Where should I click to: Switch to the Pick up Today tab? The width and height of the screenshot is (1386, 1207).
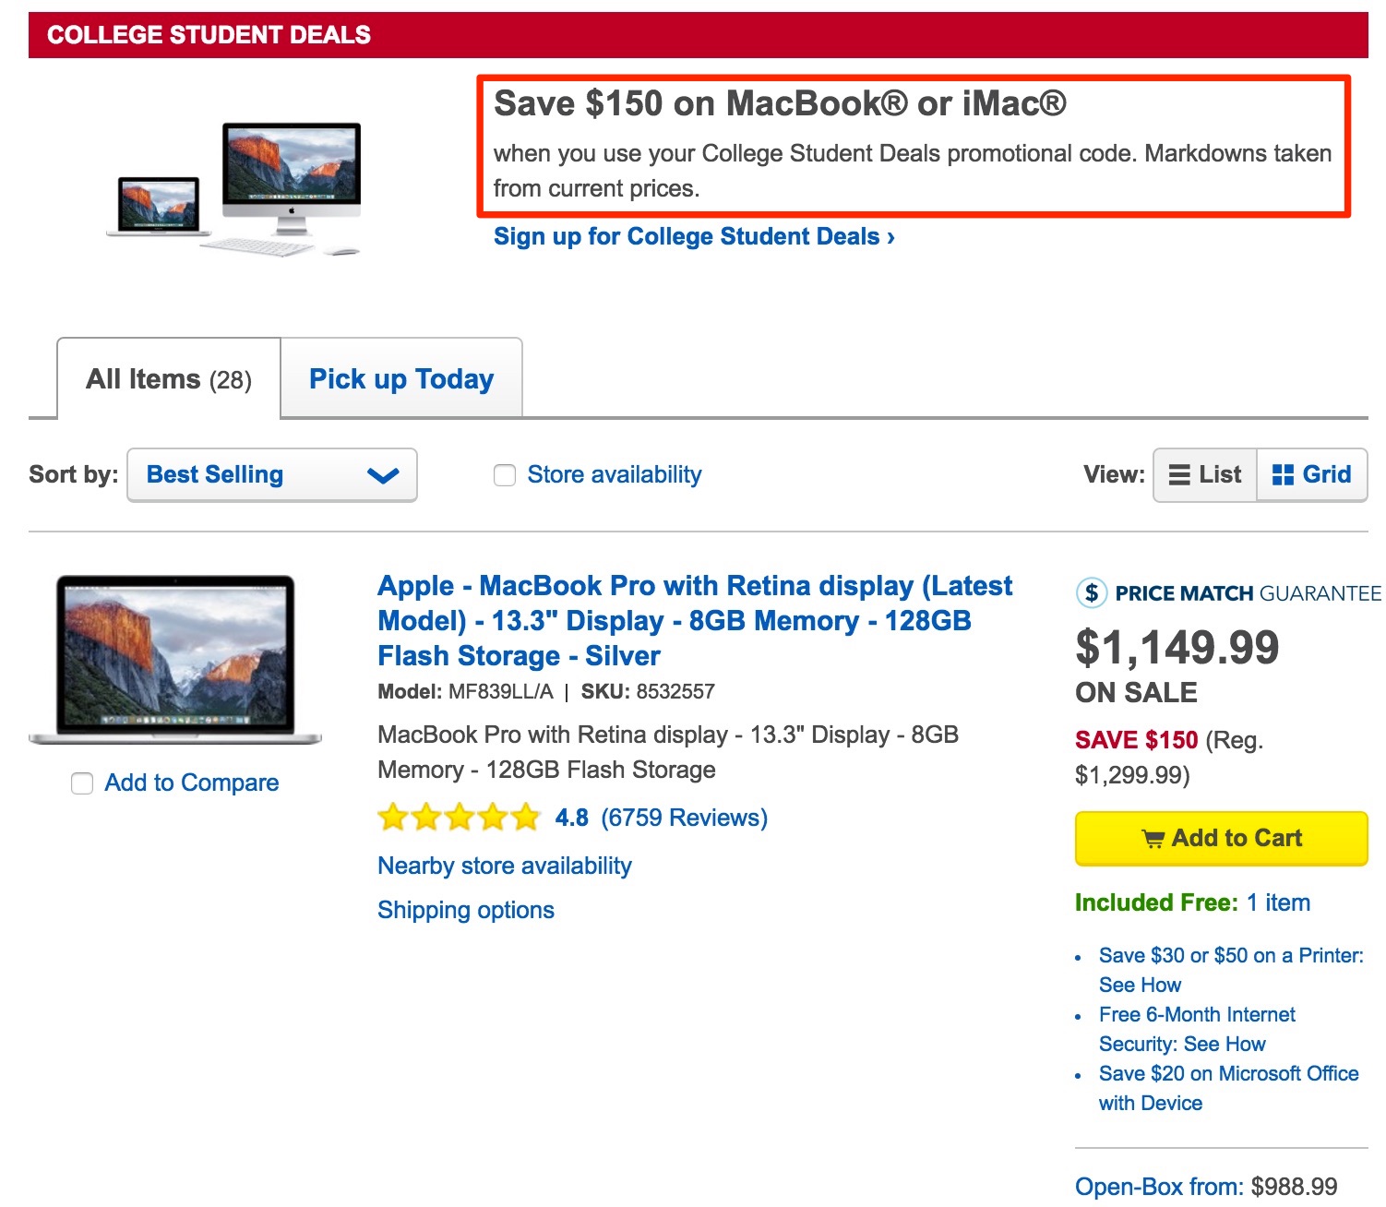coord(401,379)
